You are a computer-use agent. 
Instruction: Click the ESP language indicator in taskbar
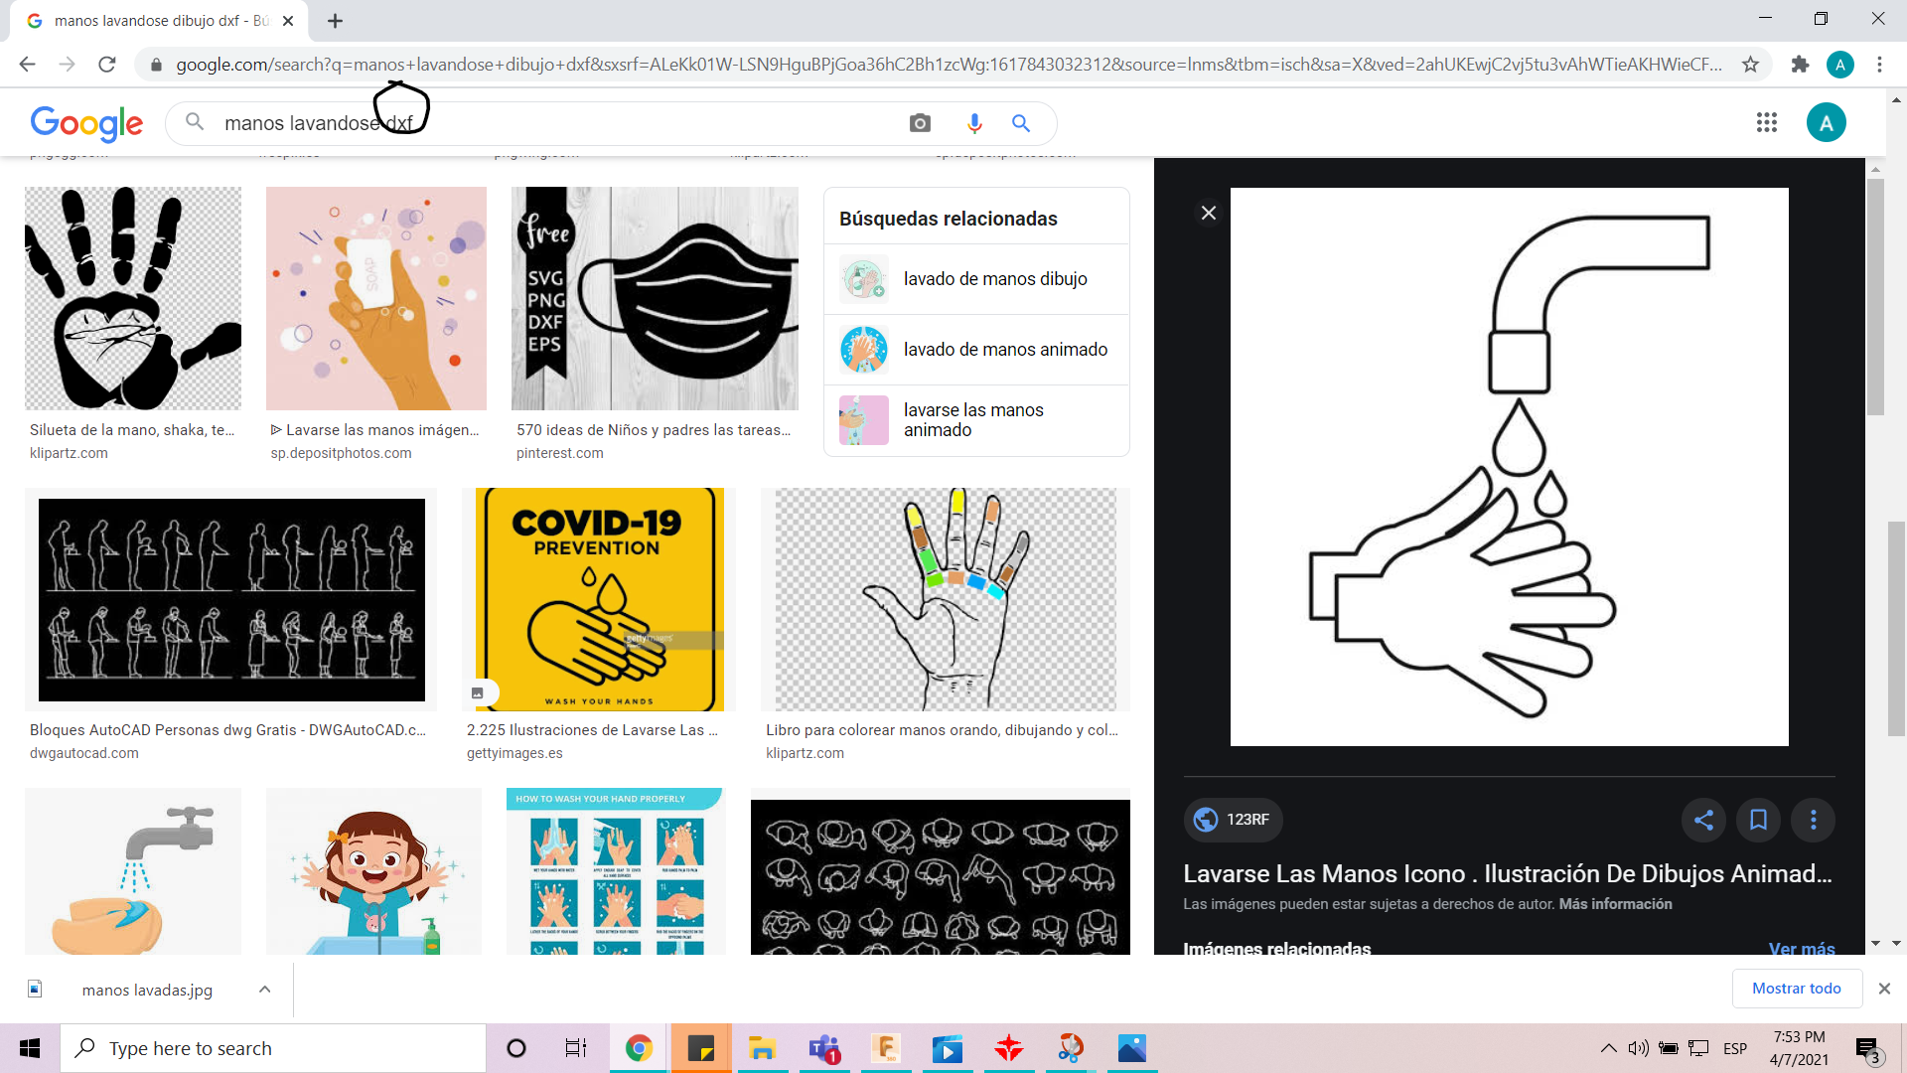(x=1734, y=1048)
